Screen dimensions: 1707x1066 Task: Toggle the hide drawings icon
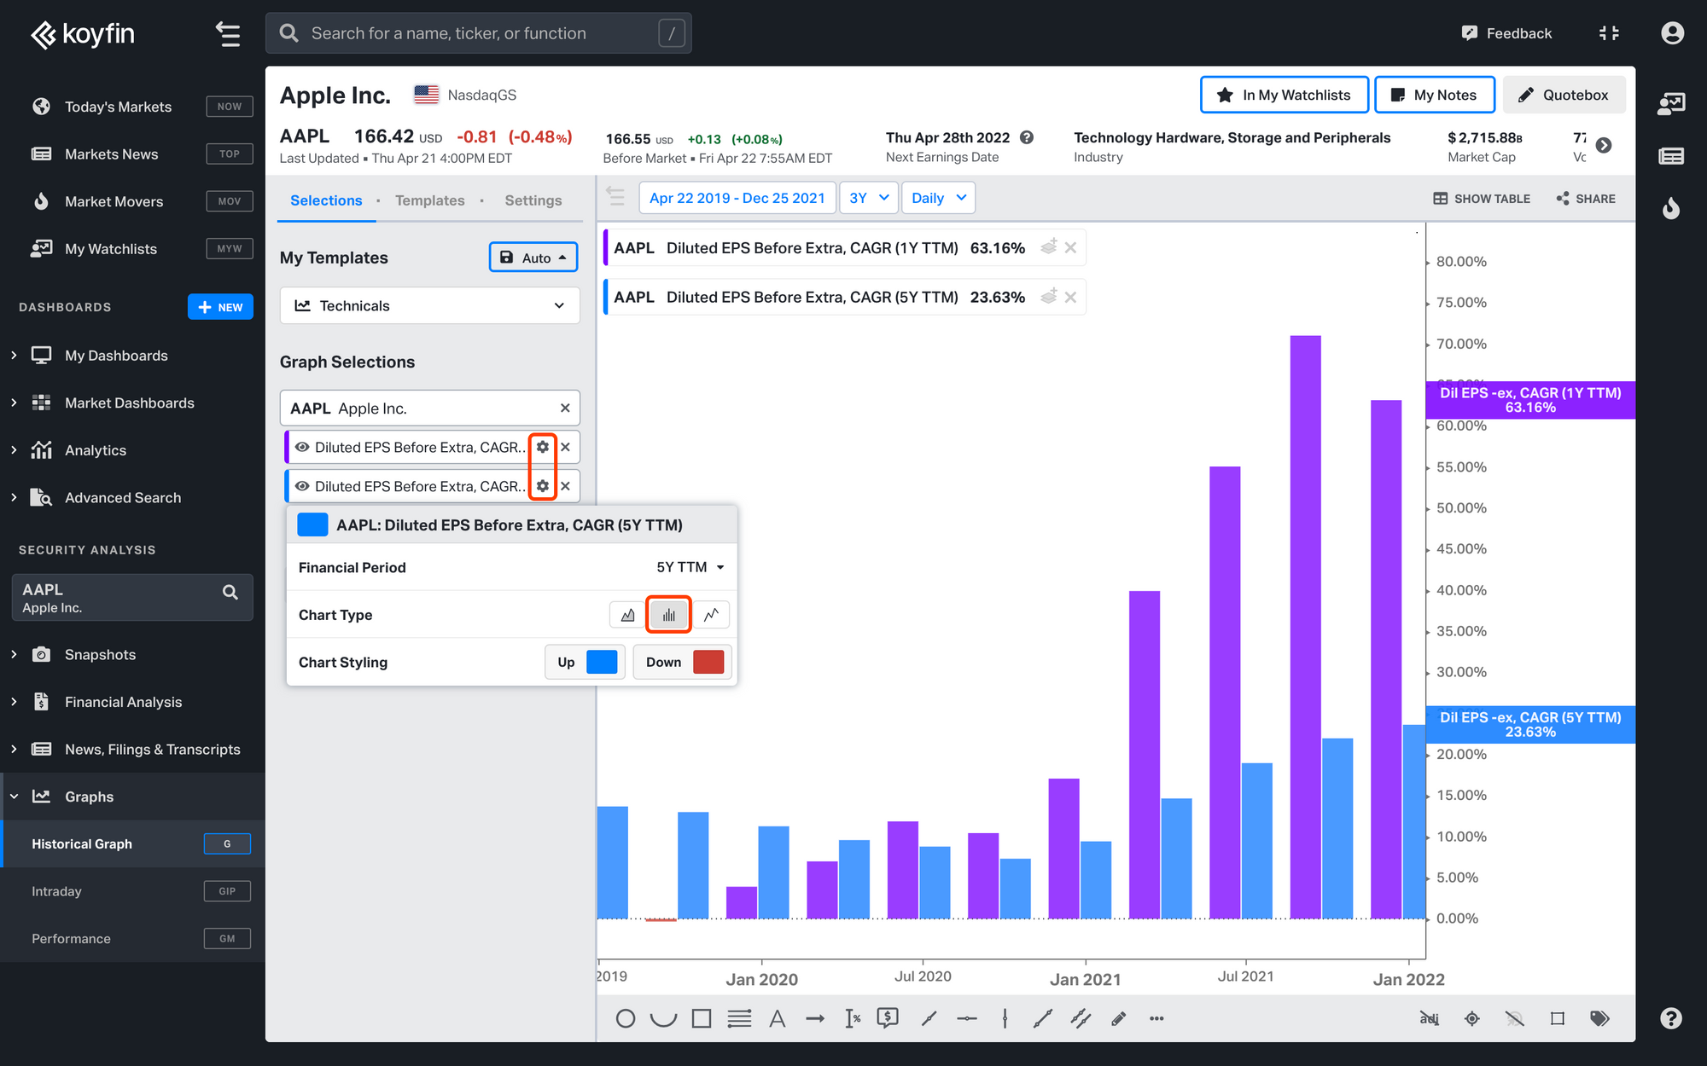pyautogui.click(x=1514, y=1018)
